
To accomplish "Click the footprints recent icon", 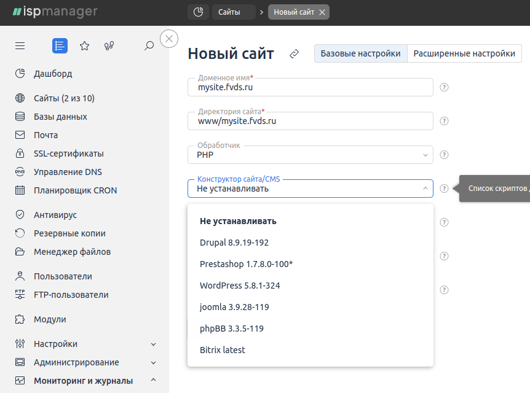I will click(109, 45).
